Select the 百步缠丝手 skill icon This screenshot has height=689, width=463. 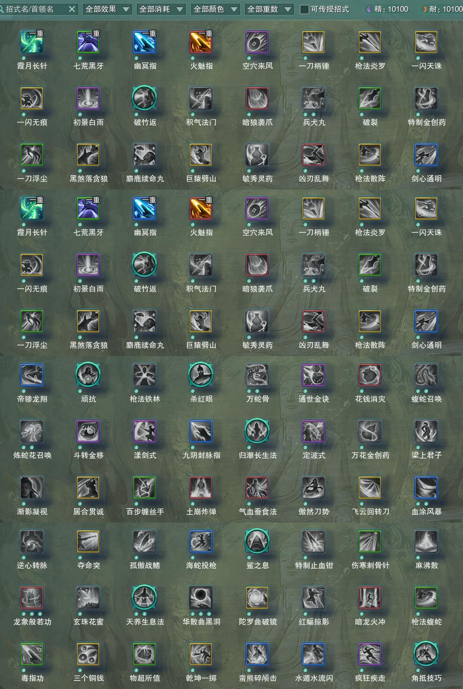[x=145, y=488]
